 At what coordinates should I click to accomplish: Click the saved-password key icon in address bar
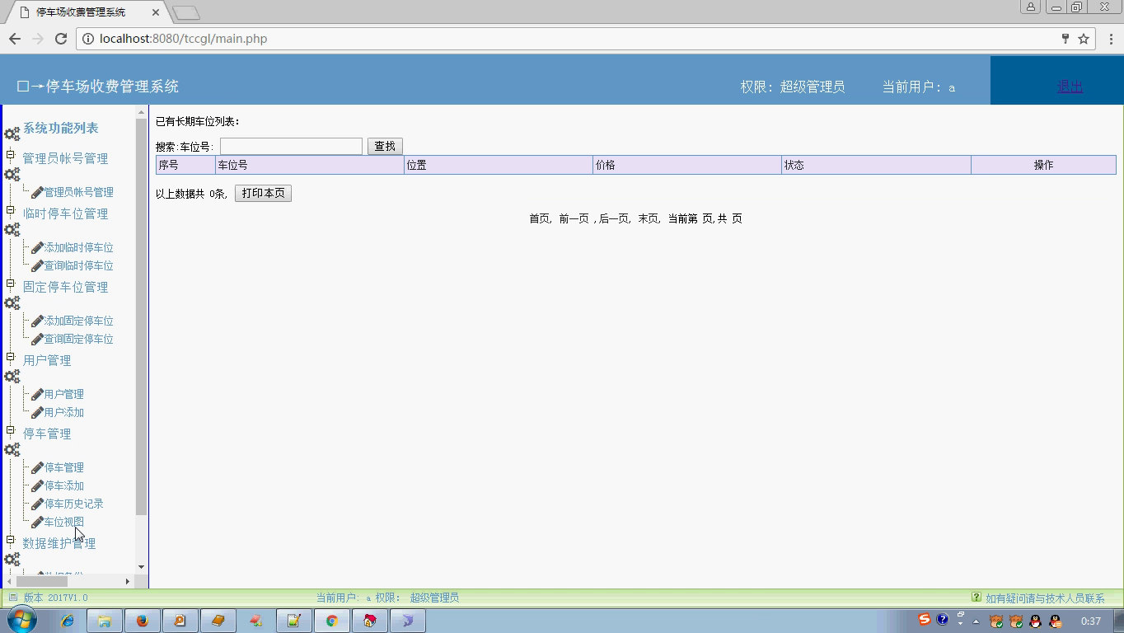pyautogui.click(x=1065, y=39)
